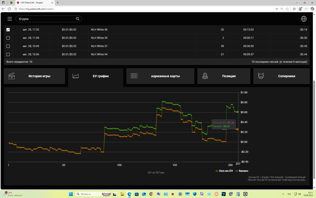Open Google Chrome from taskbar
This screenshot has height=198, width=316.
[151, 194]
